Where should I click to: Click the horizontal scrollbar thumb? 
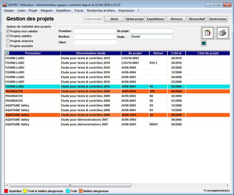pos(70,185)
